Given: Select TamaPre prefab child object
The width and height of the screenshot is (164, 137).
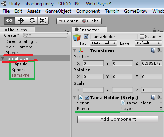Looking at the screenshot, I should 20,75.
